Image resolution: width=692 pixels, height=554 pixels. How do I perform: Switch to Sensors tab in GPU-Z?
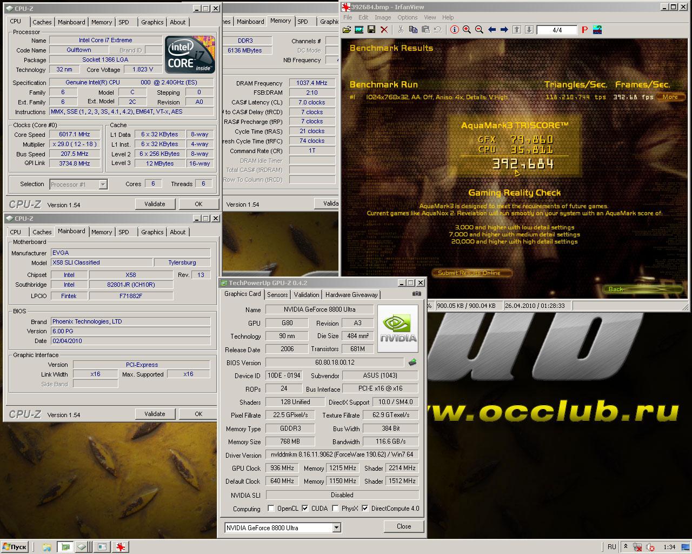pyautogui.click(x=277, y=294)
